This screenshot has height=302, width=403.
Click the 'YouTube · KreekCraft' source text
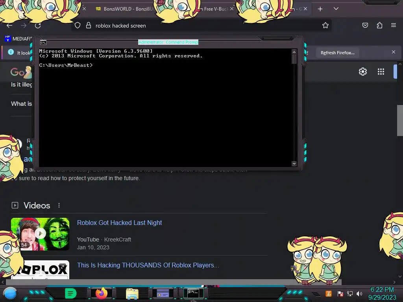[x=104, y=239]
